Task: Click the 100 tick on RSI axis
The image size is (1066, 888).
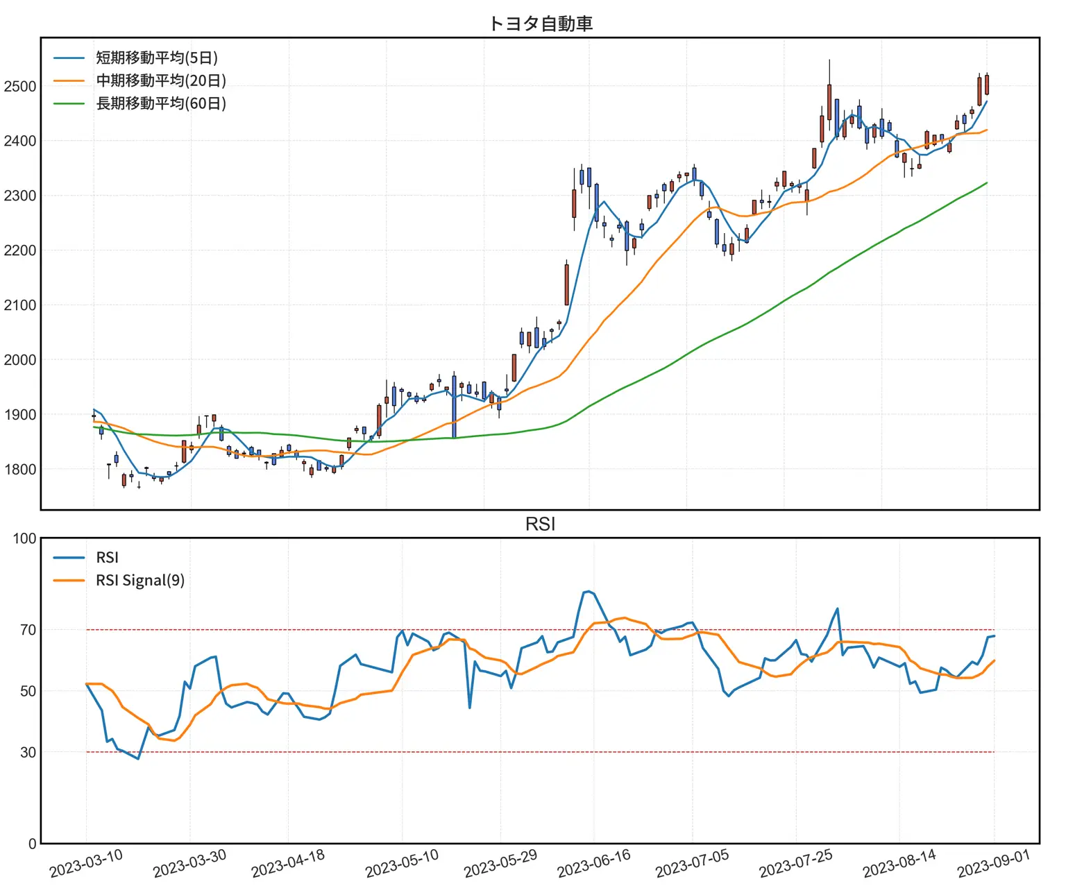Action: click(x=24, y=538)
